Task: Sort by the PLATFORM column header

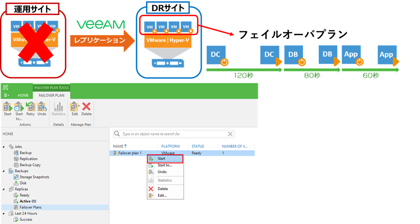Action: click(x=170, y=146)
